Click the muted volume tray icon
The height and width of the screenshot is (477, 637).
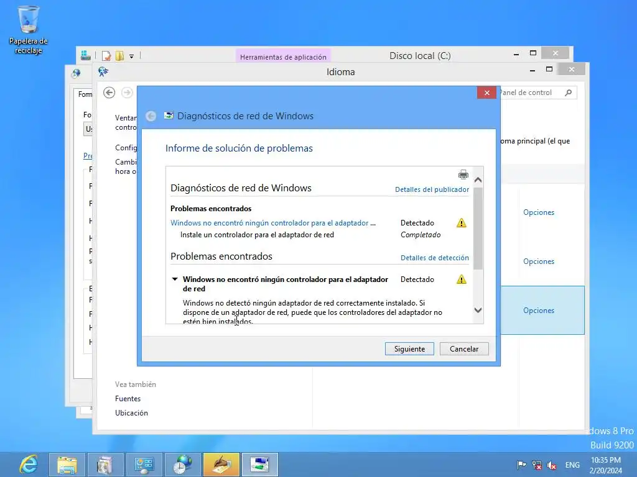click(552, 465)
